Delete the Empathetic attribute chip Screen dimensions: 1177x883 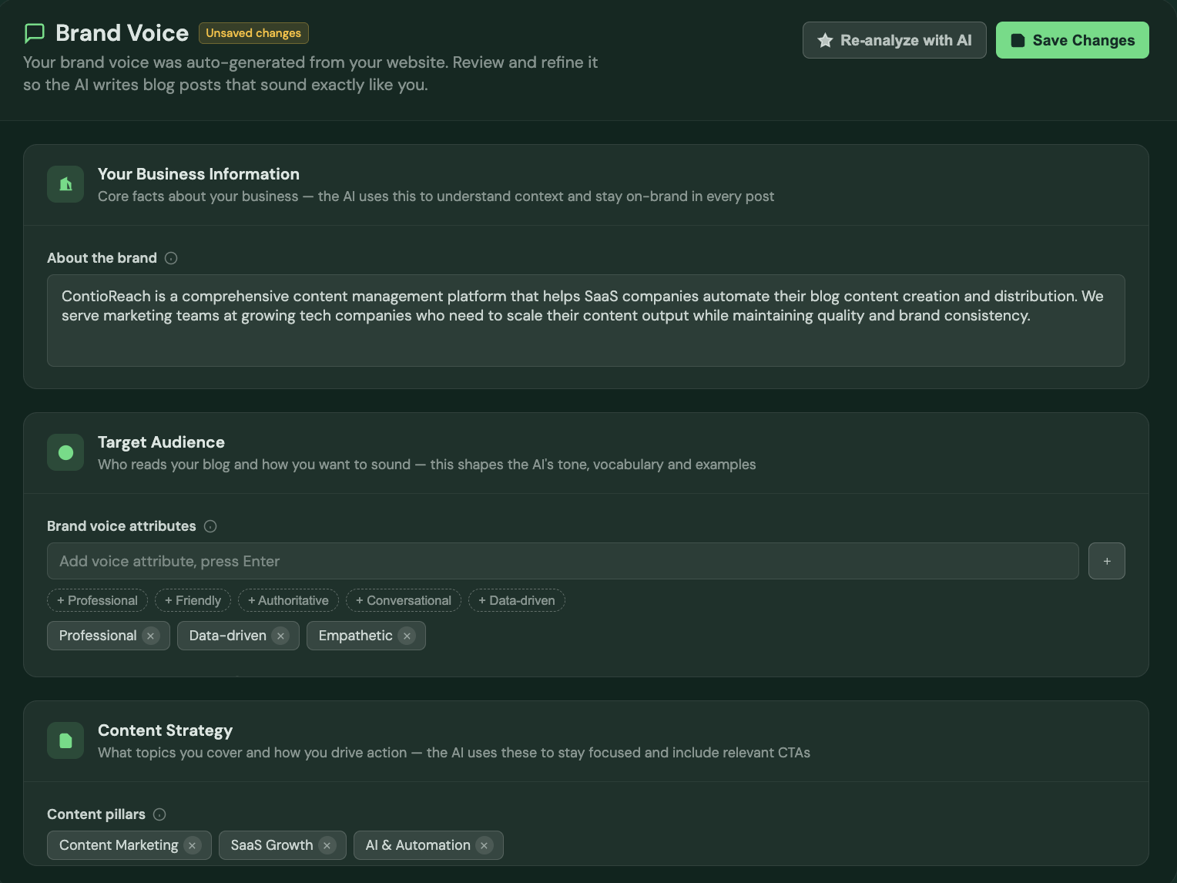point(407,636)
